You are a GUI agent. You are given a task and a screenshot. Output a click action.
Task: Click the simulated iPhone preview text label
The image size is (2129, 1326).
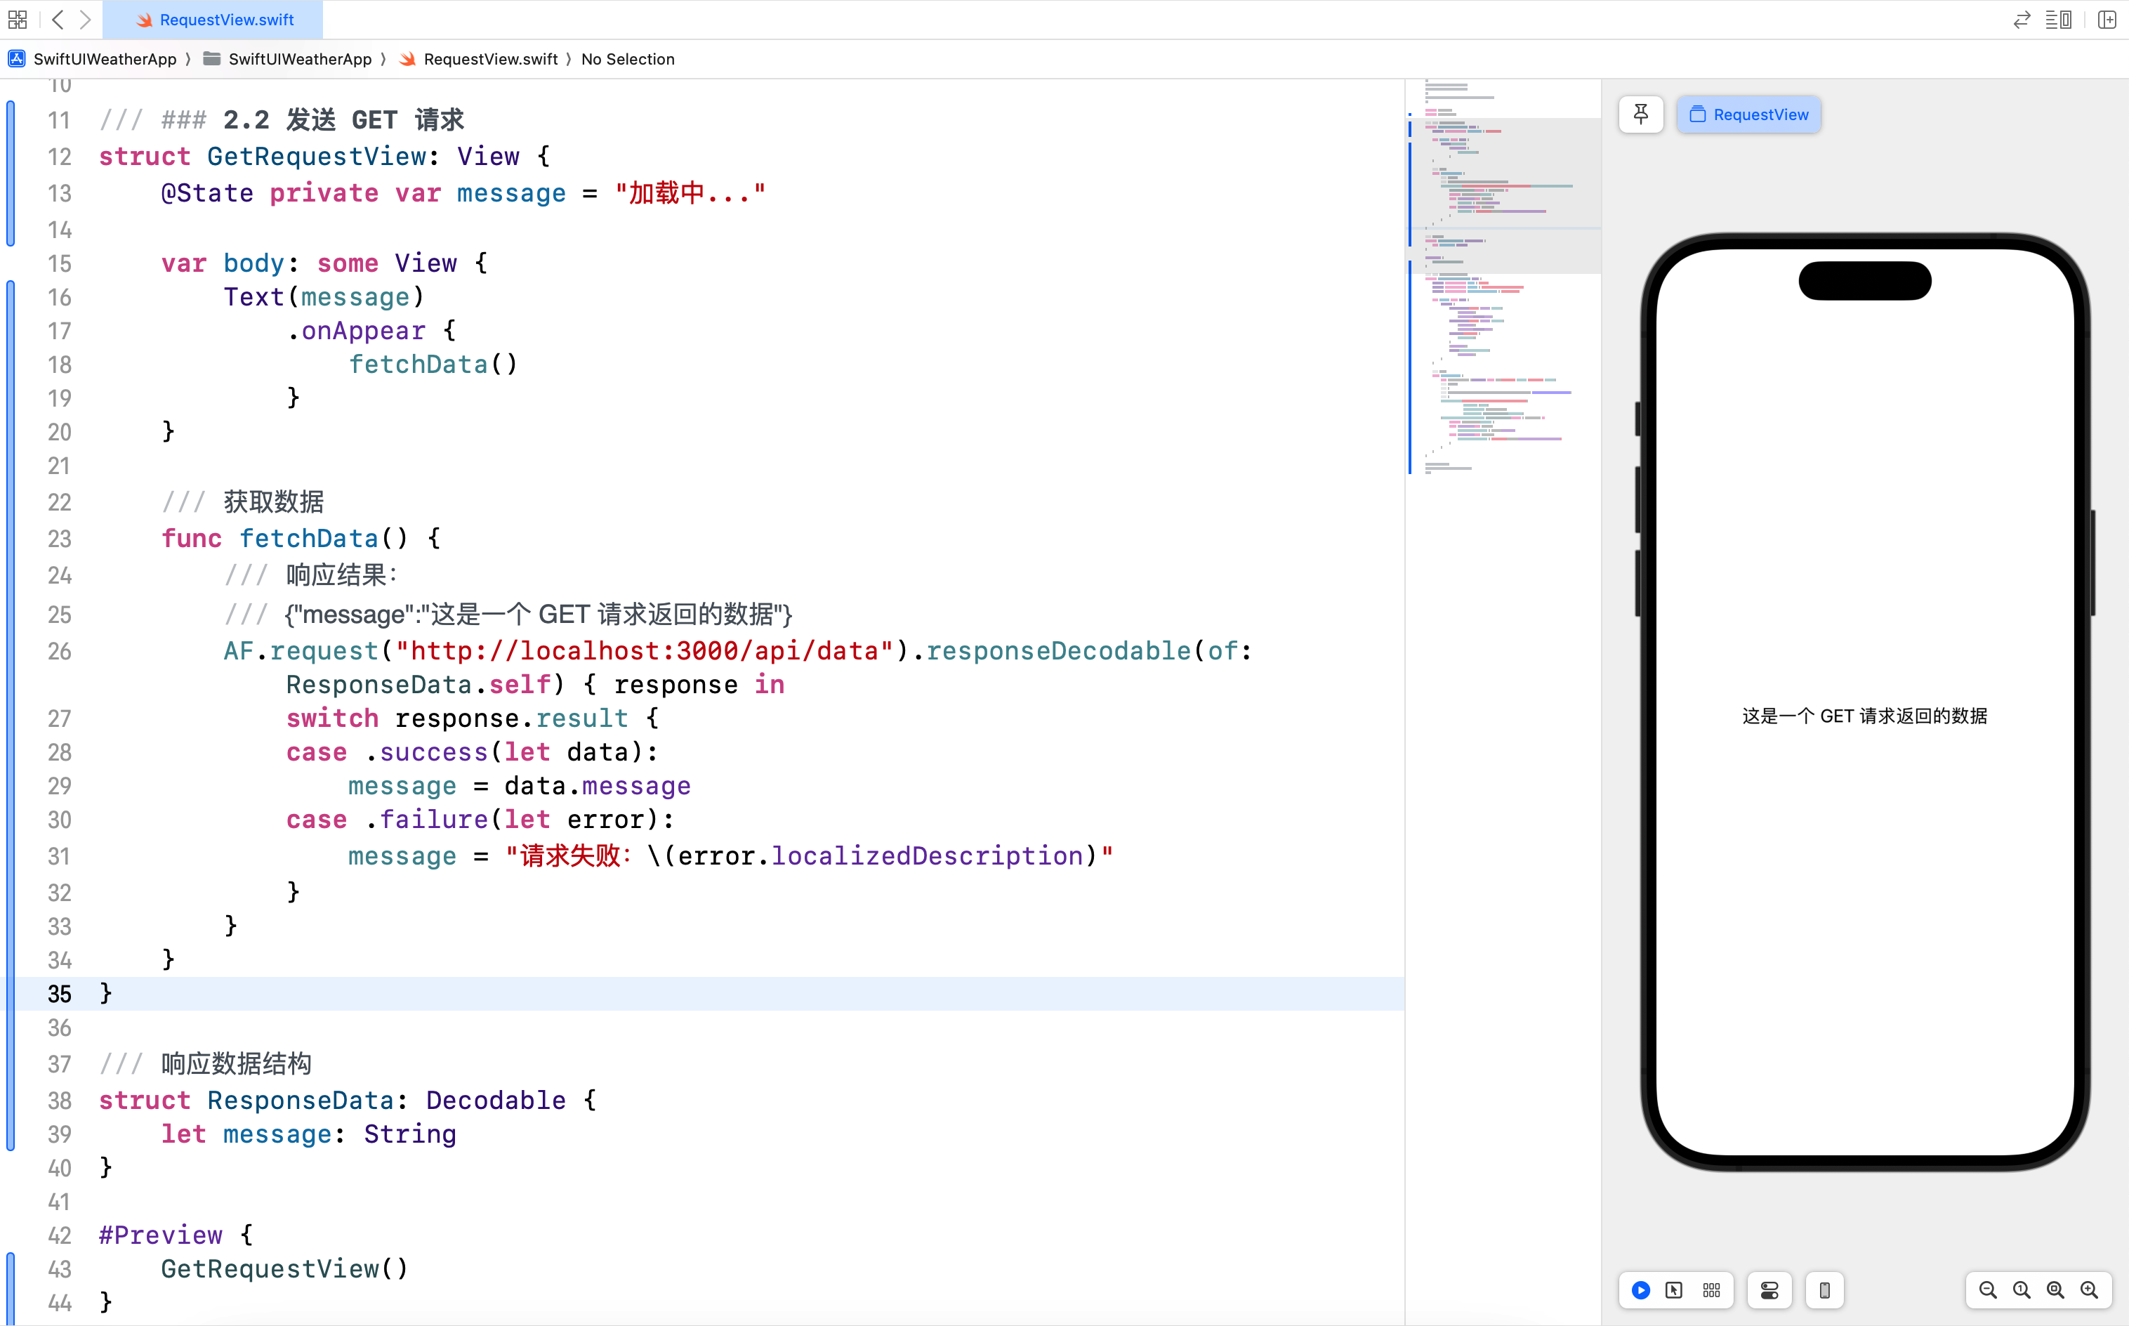pos(1864,716)
